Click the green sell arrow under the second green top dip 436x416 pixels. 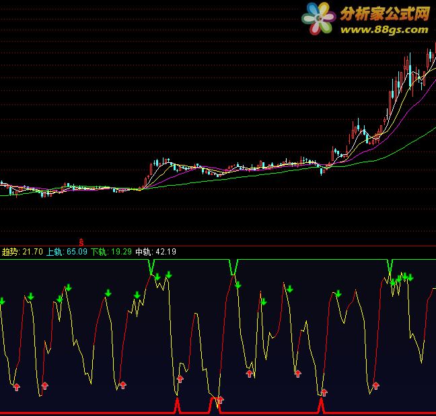(x=238, y=285)
